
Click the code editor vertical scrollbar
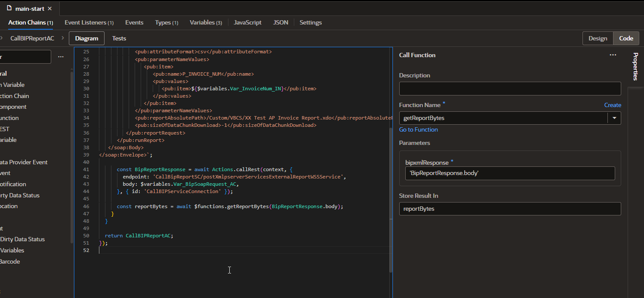[391, 200]
